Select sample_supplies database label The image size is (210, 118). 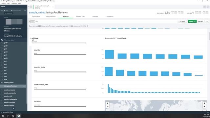(x=10, y=102)
